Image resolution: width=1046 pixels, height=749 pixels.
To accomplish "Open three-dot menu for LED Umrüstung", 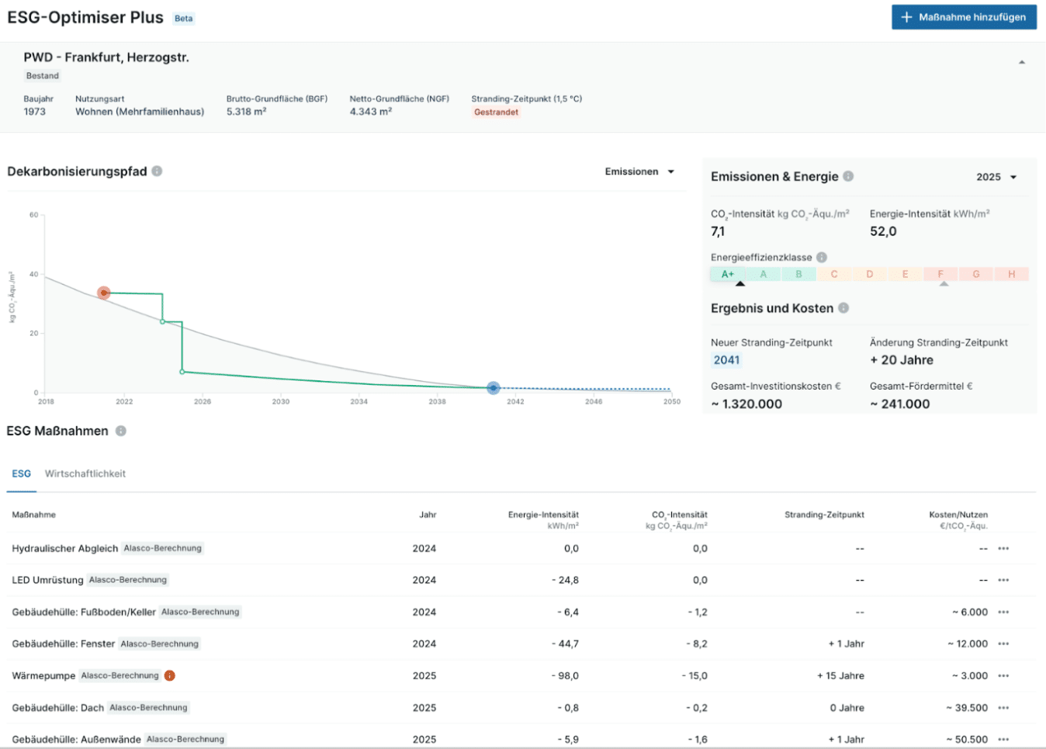I will click(x=1003, y=581).
